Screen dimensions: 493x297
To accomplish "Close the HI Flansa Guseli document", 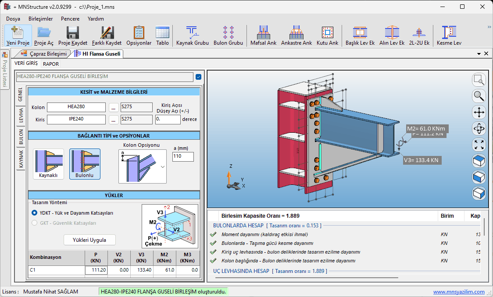I will [486, 54].
